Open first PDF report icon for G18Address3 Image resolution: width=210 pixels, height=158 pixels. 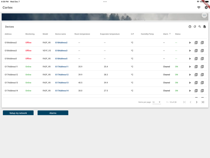pos(196,51)
